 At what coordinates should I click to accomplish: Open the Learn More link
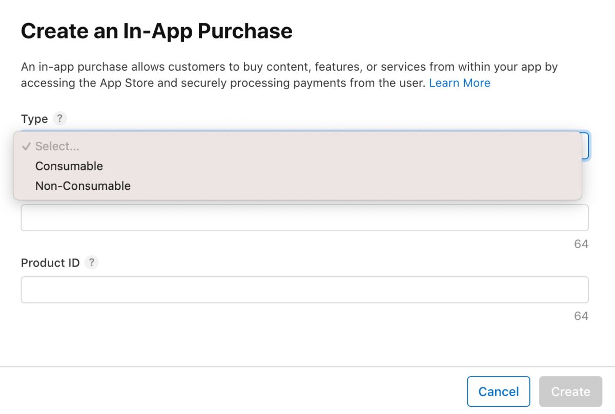(x=460, y=83)
